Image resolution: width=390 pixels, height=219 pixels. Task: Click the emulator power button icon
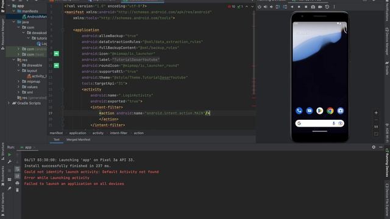click(259, 7)
